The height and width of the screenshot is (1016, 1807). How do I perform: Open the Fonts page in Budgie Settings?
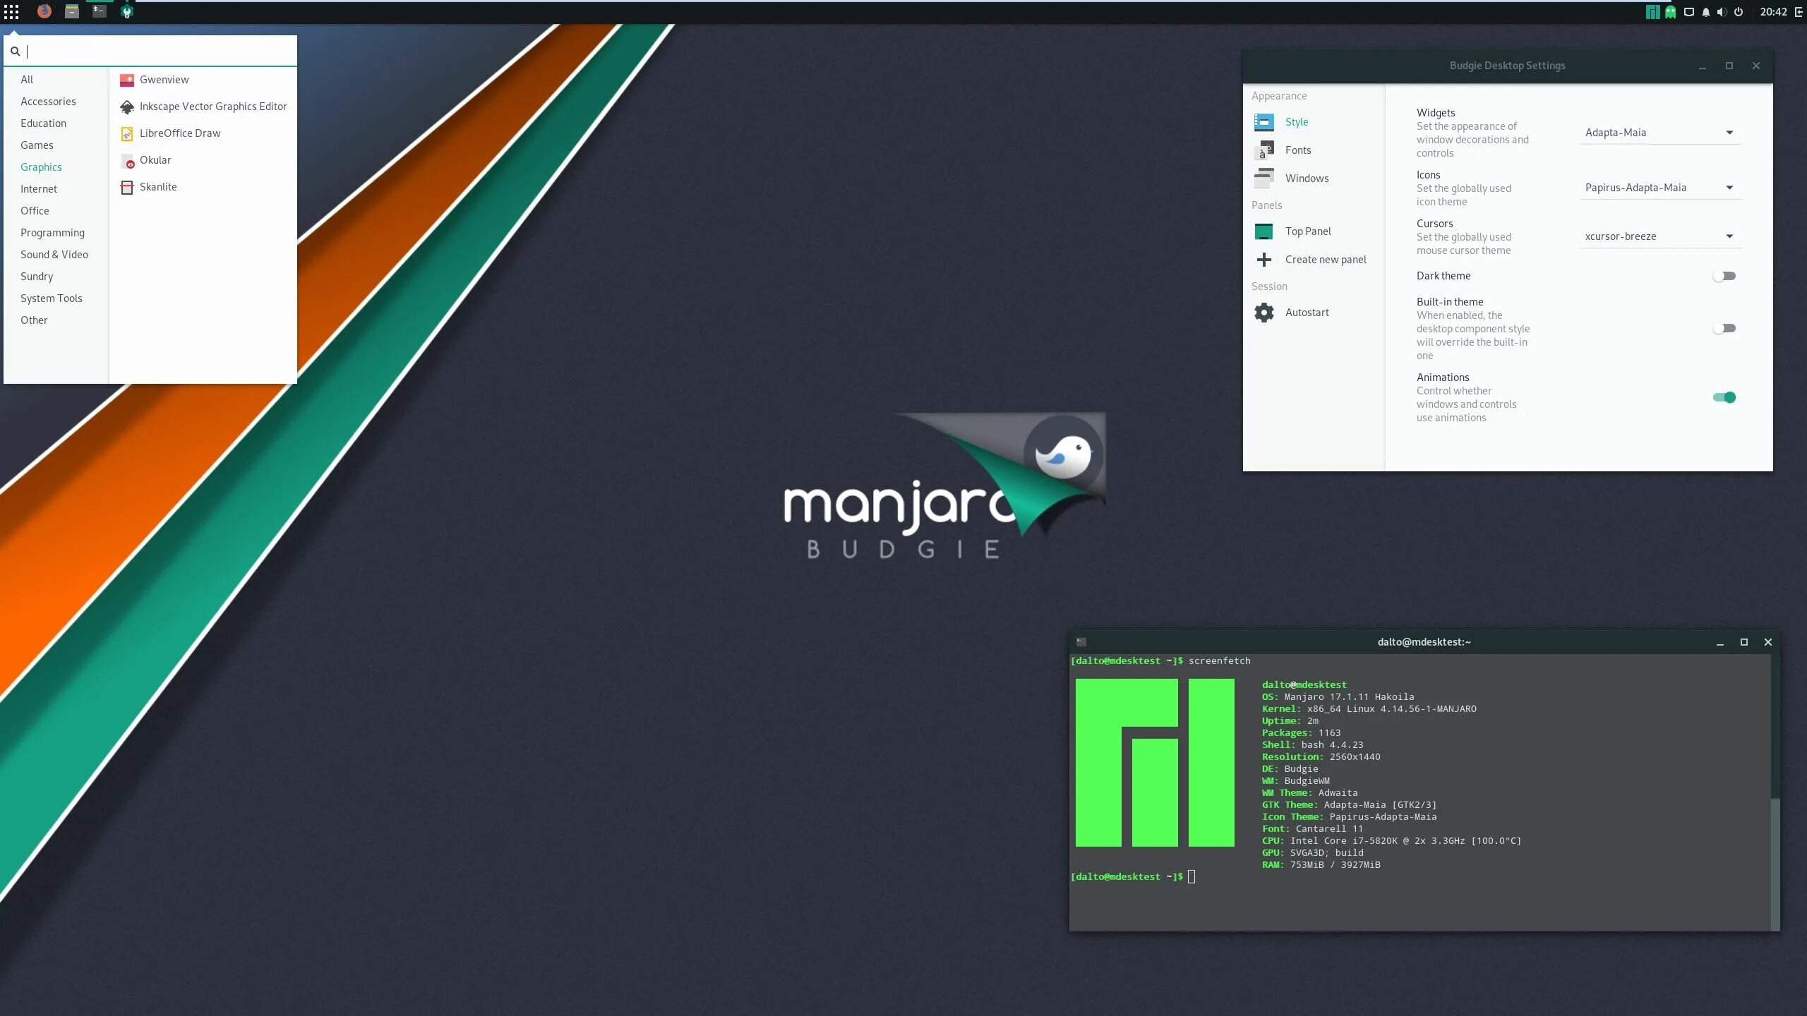pyautogui.click(x=1314, y=150)
